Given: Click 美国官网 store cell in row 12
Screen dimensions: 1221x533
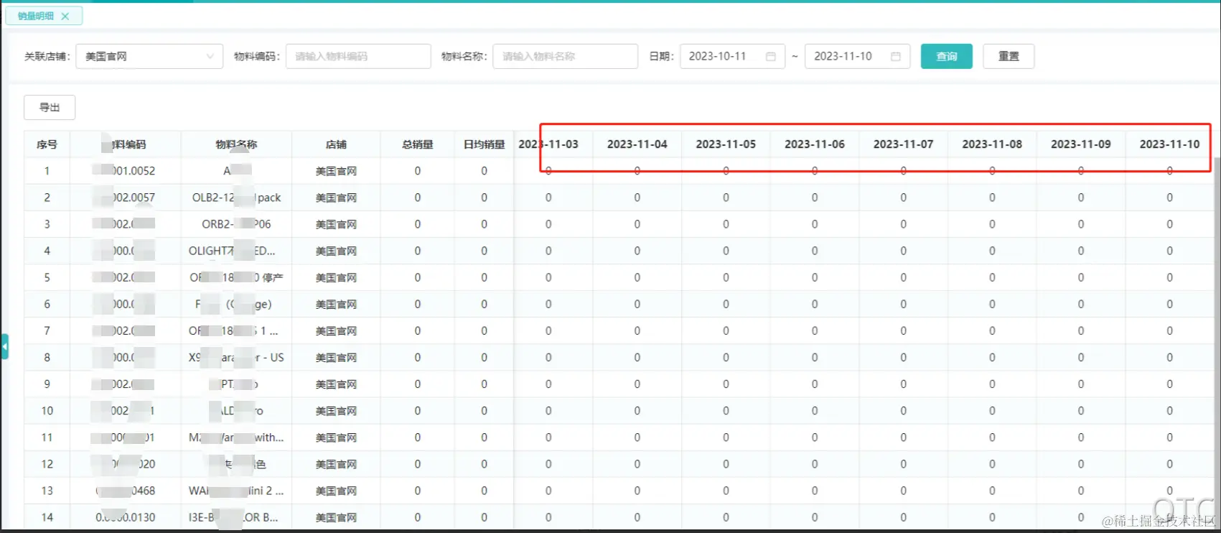Looking at the screenshot, I should (x=336, y=464).
